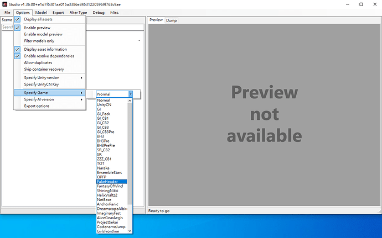Viewport: 382px width, 238px height.
Task: Close the Options menu
Action: 23,12
